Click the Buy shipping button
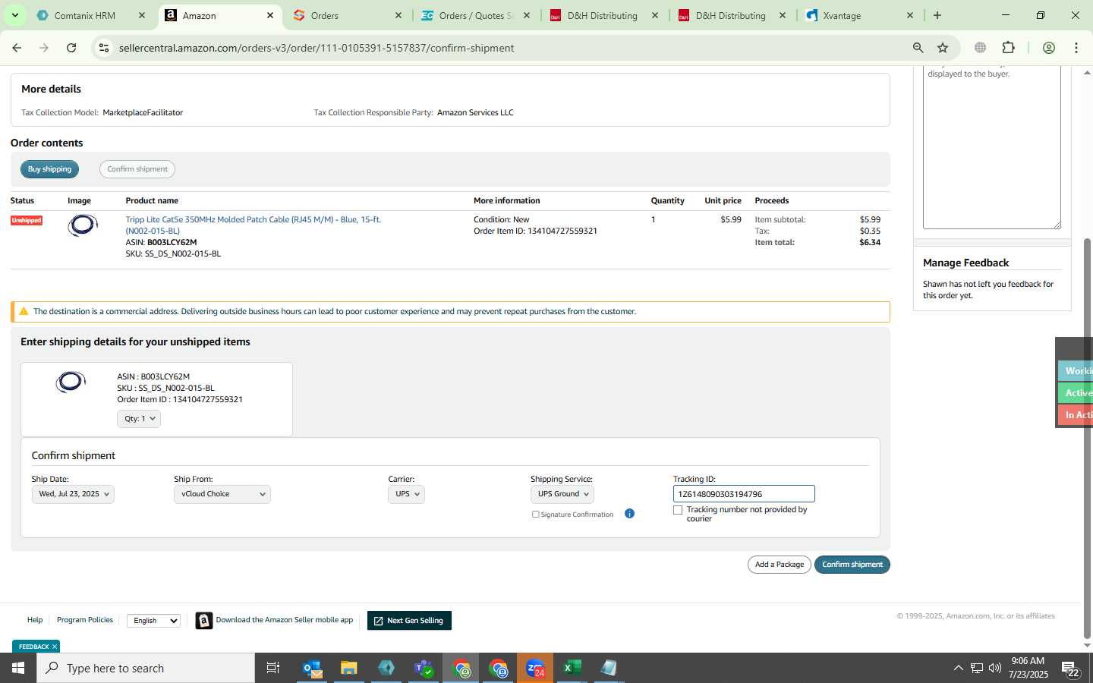The image size is (1093, 683). [x=49, y=169]
